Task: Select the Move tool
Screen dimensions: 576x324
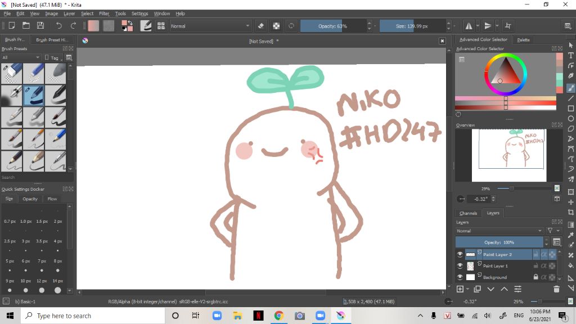Action: coord(571,202)
